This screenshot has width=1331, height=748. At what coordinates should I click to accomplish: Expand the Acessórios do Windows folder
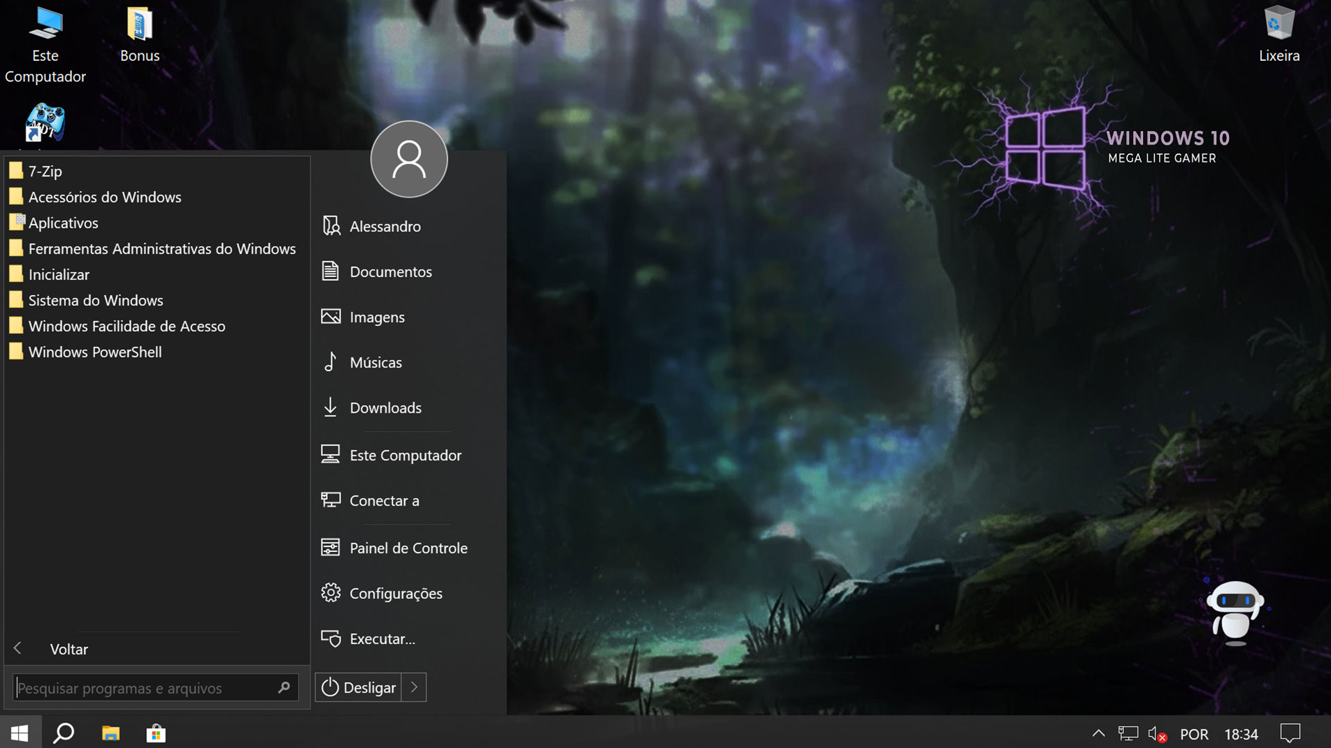(x=104, y=197)
